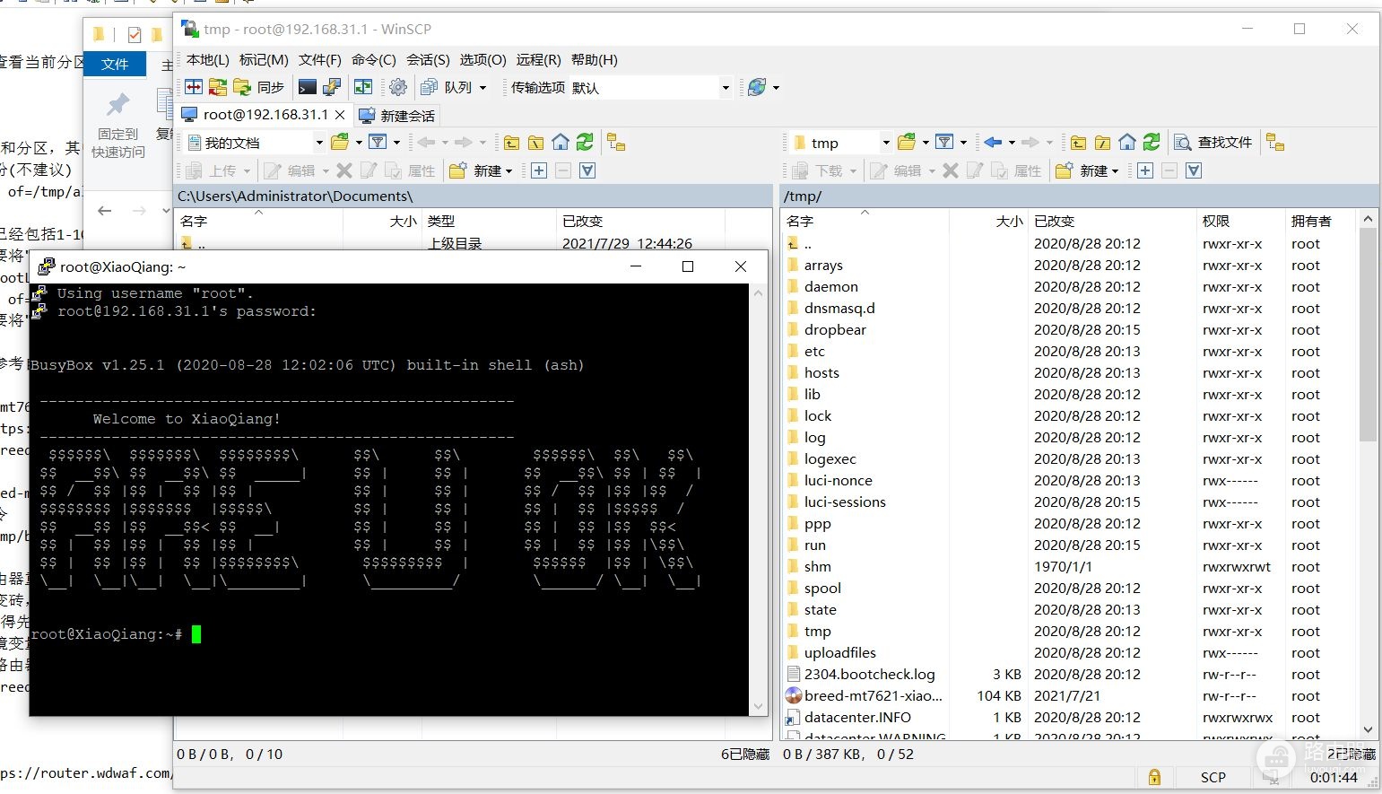Click the remote file list vertical scrollbar
The image size is (1382, 794).
tap(1368, 474)
